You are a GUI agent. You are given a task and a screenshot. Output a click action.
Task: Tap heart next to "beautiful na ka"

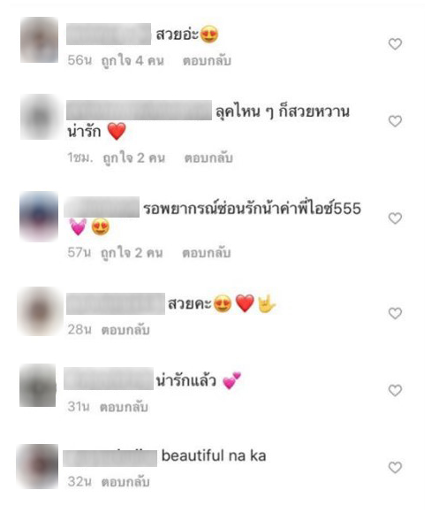[395, 467]
